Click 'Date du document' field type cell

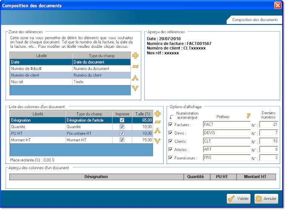point(102,62)
